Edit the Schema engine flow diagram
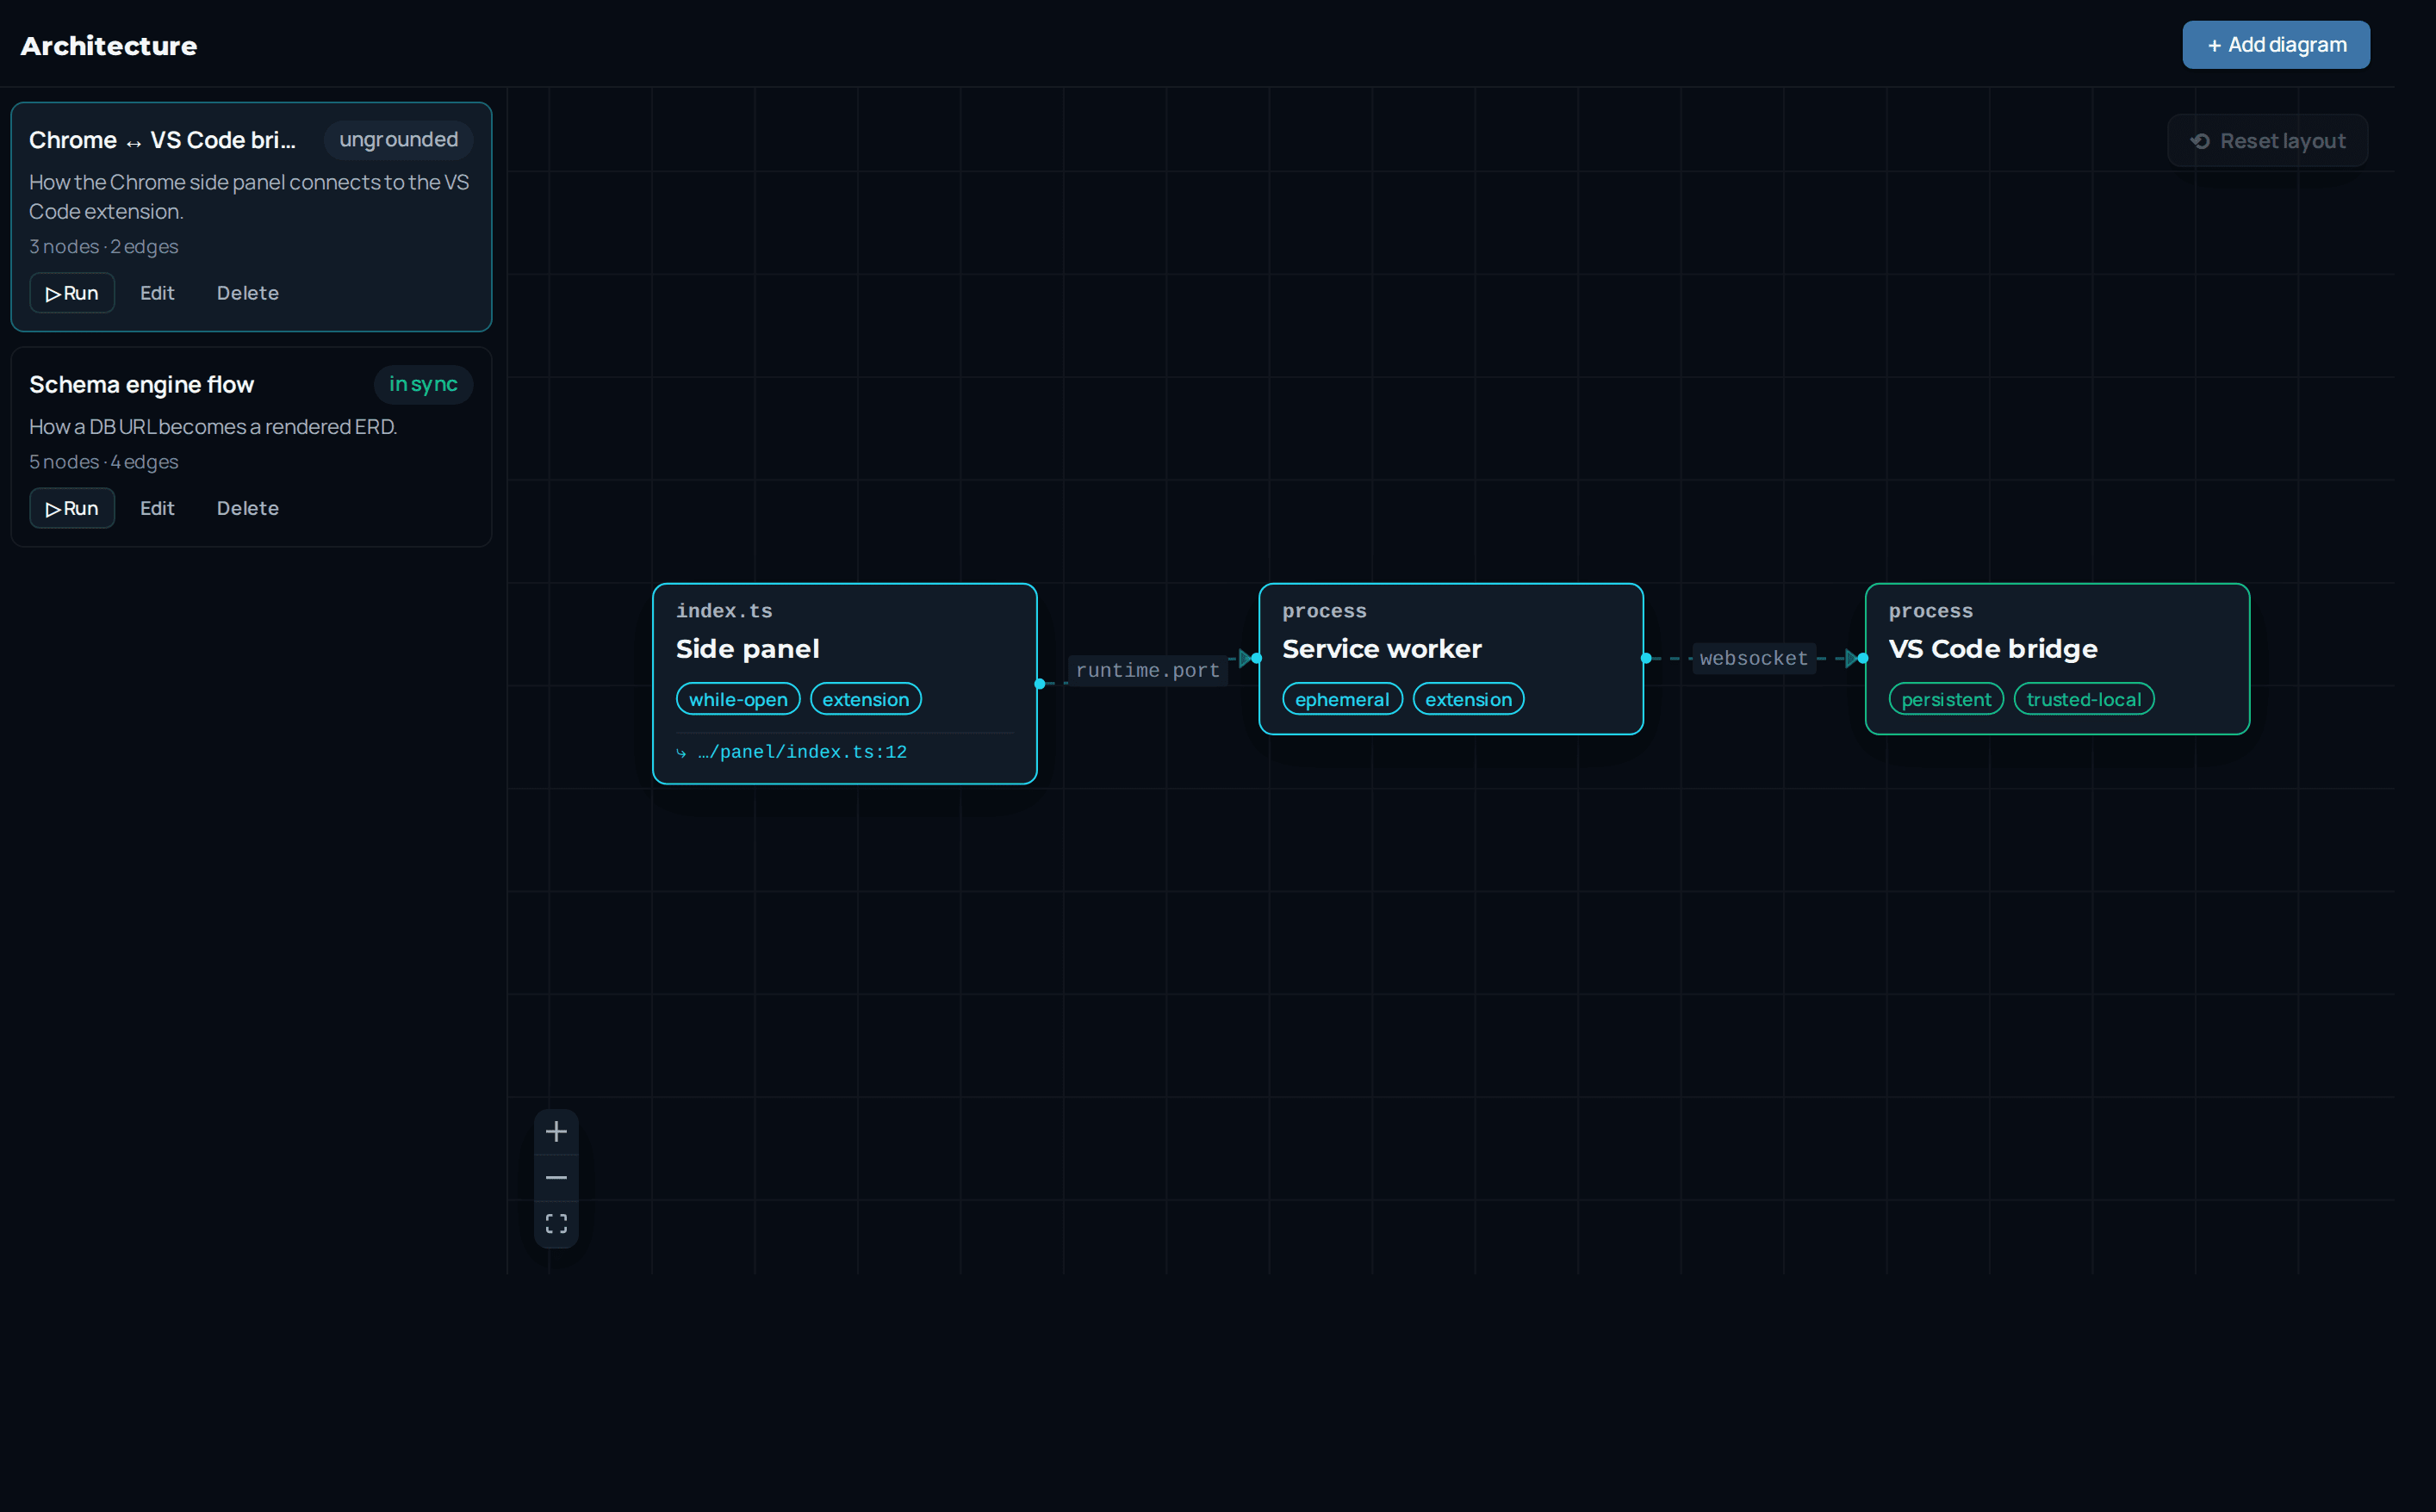 coord(157,508)
